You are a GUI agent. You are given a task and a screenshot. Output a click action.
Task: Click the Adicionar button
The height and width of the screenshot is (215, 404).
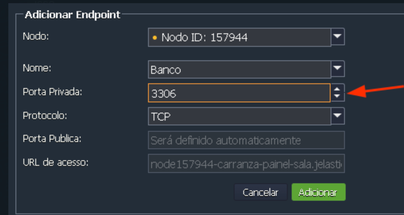(318, 192)
